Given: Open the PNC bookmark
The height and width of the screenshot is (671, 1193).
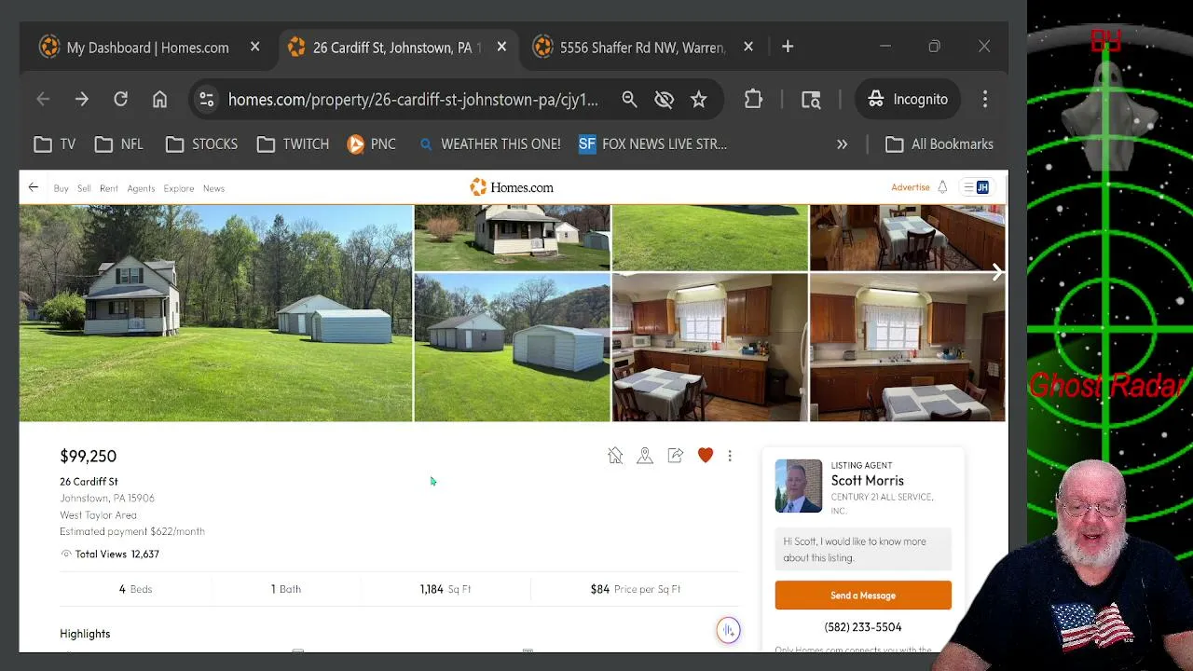Looking at the screenshot, I should coord(372,144).
